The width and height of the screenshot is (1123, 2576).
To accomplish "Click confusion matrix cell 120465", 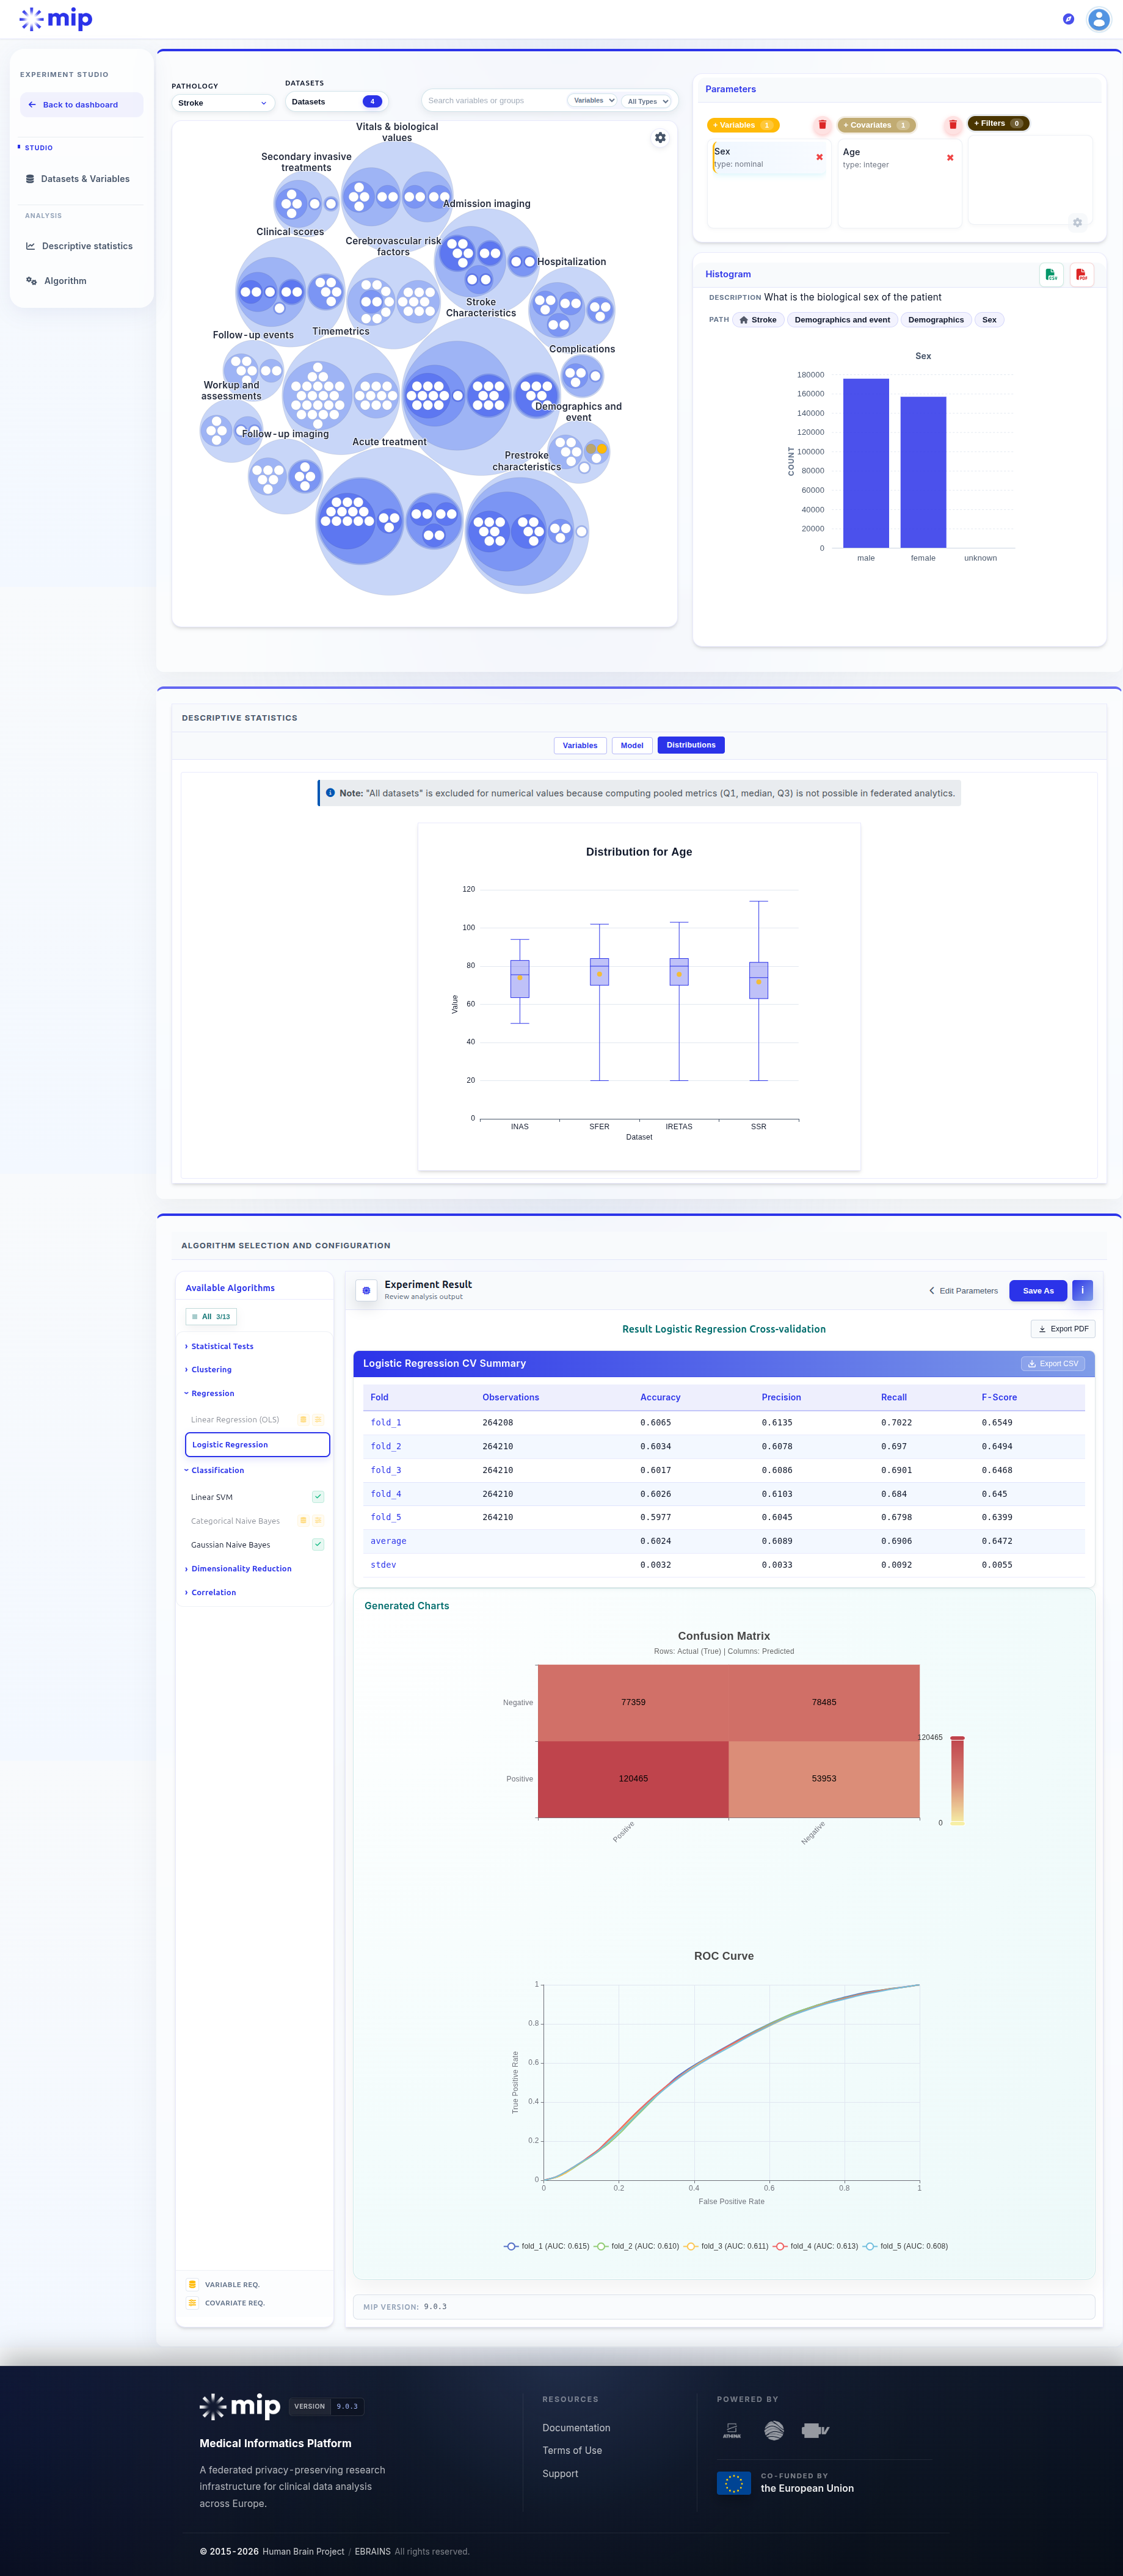I will (633, 1779).
